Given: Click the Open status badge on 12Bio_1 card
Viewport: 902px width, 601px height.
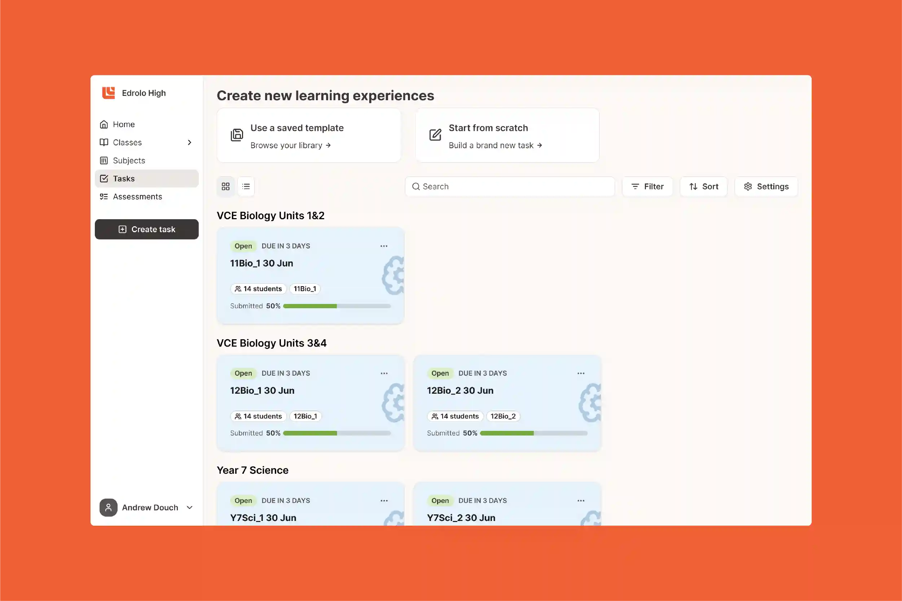Looking at the screenshot, I should (x=243, y=373).
